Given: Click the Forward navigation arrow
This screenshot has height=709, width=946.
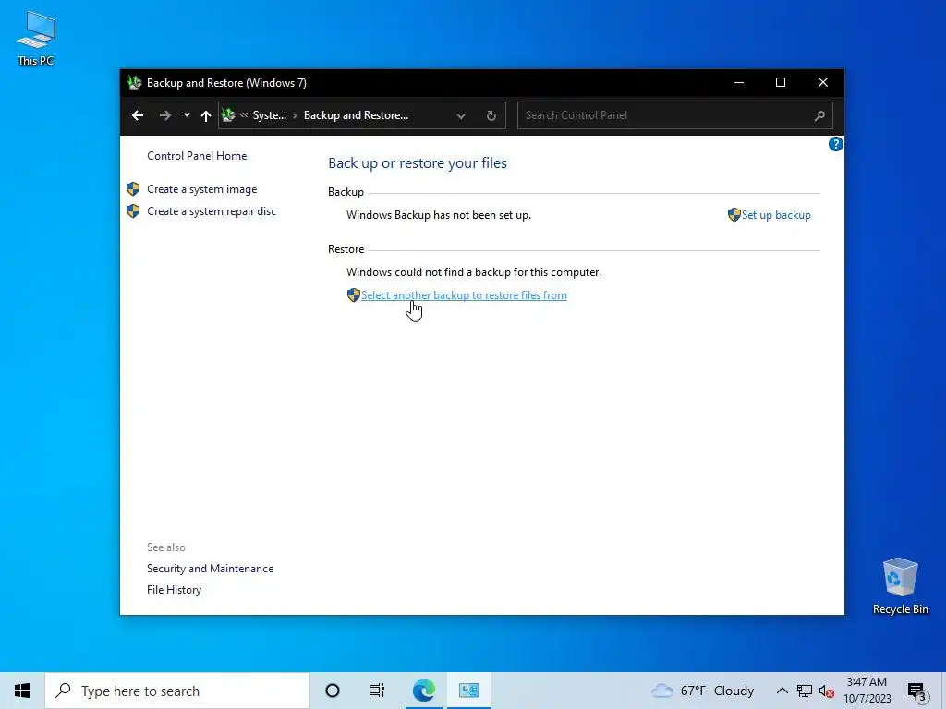Looking at the screenshot, I should pos(164,115).
